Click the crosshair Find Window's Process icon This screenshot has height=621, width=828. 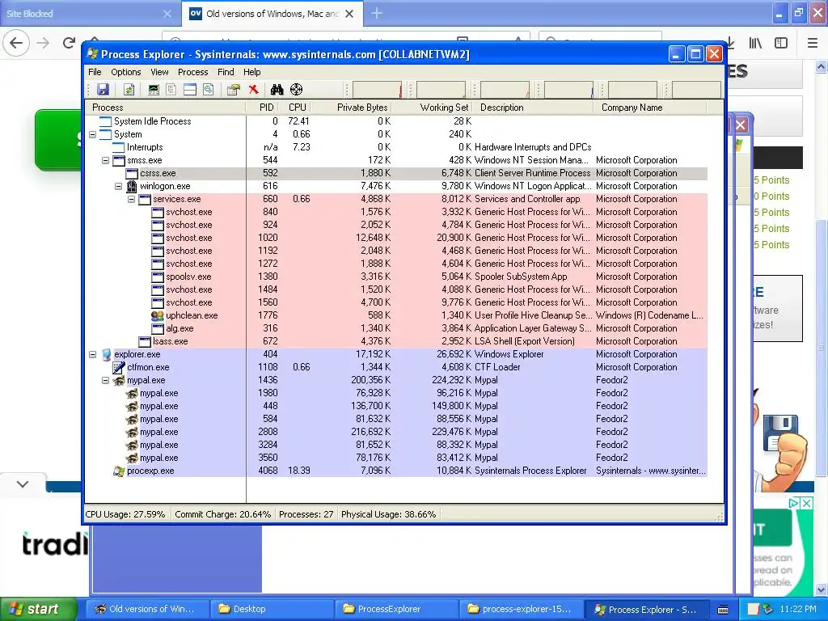point(296,90)
